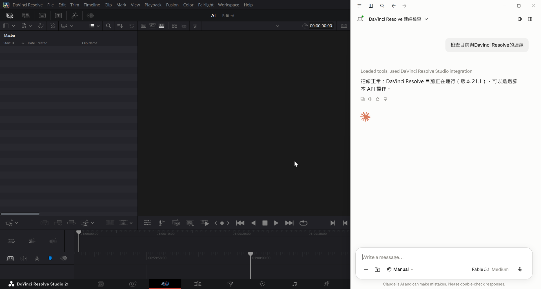Open the Playback menu
541x289 pixels.
point(153,5)
